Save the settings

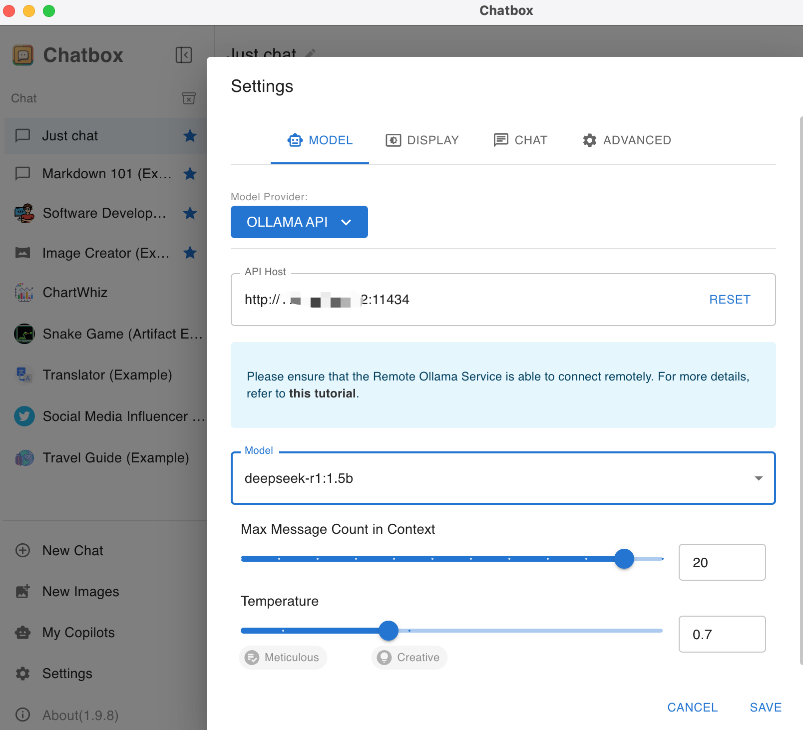(x=766, y=708)
